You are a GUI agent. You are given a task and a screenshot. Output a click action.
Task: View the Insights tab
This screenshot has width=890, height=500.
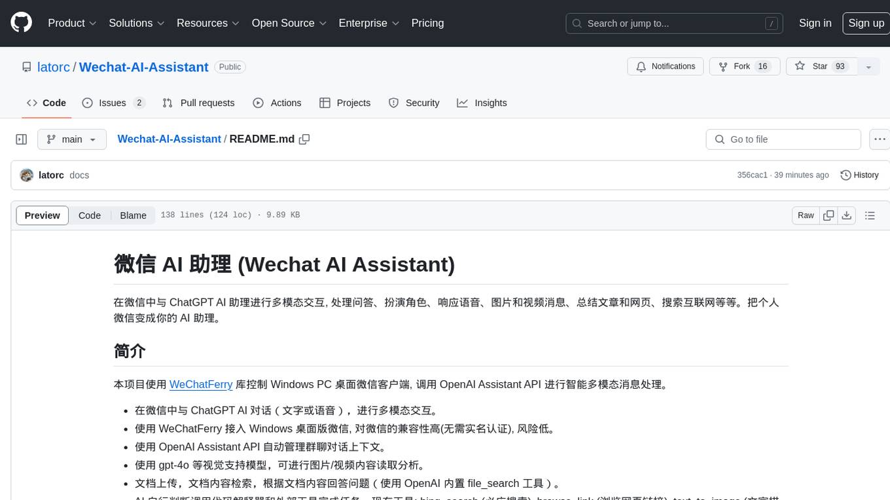pos(482,103)
